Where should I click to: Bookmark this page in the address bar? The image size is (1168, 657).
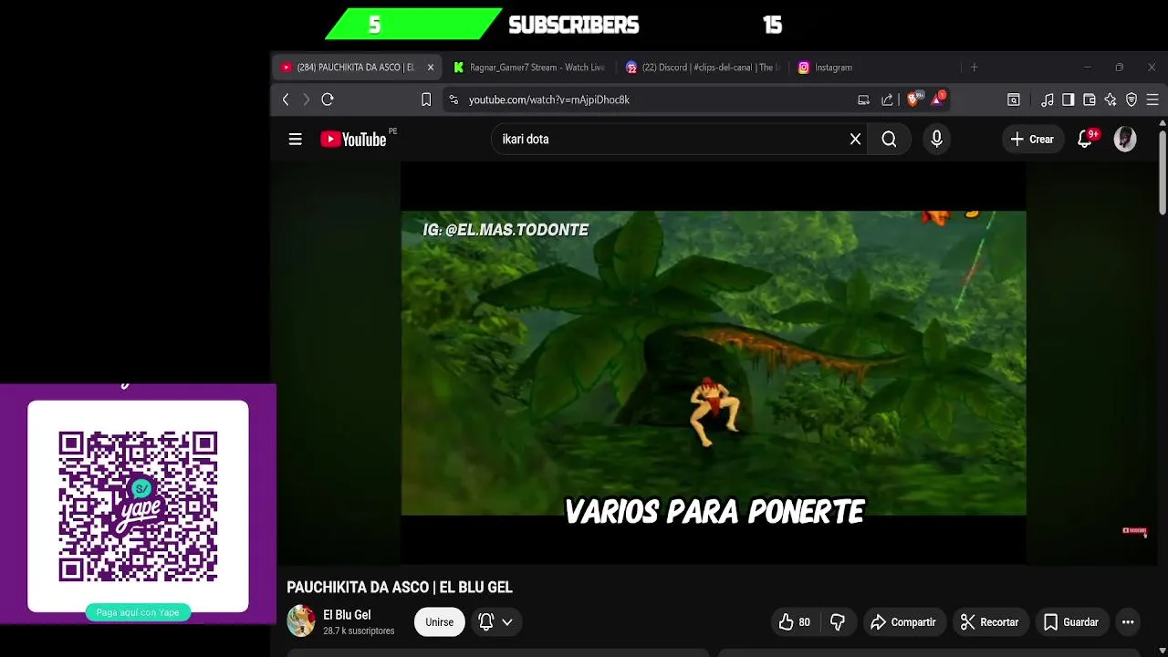pos(426,99)
